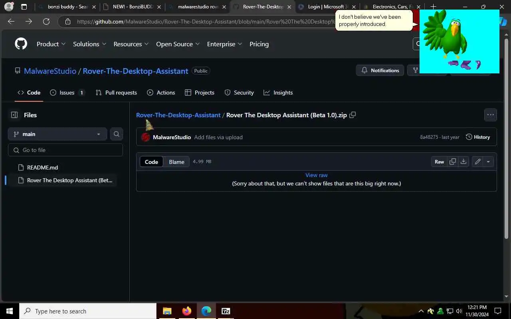Focus the Go to file field
The height and width of the screenshot is (319, 511).
point(65,150)
